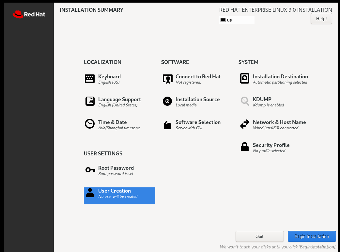Click the INSTALLATION SUMMARY heading

click(x=91, y=10)
